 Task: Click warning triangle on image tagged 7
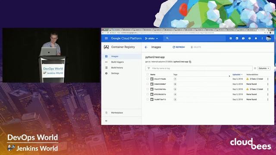click(x=248, y=79)
